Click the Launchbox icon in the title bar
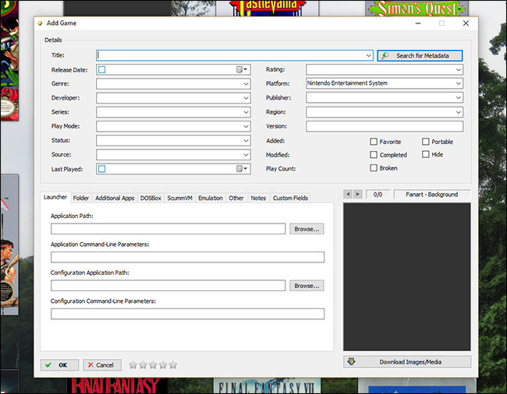The image size is (507, 394). coord(41,23)
